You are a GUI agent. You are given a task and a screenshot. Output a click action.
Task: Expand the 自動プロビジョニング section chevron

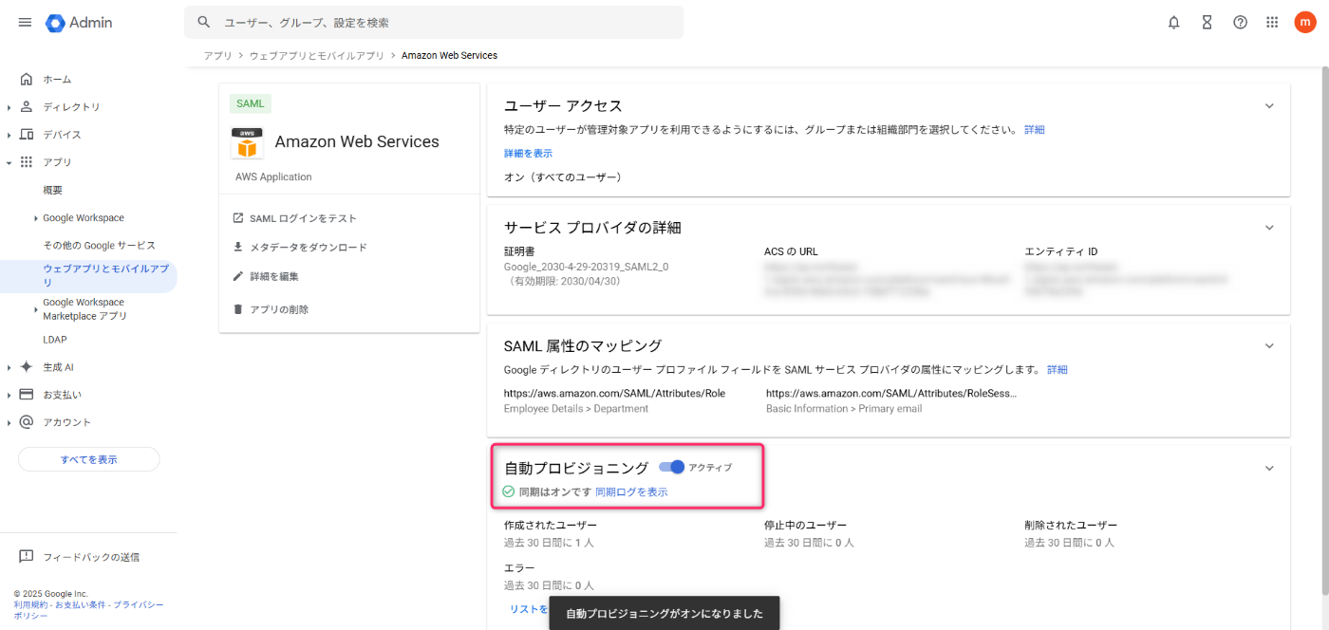pyautogui.click(x=1269, y=468)
